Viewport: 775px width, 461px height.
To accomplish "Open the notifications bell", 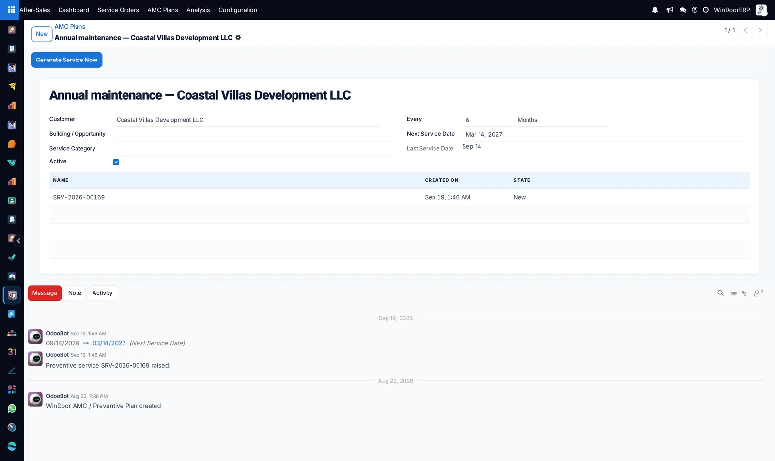I will (655, 10).
